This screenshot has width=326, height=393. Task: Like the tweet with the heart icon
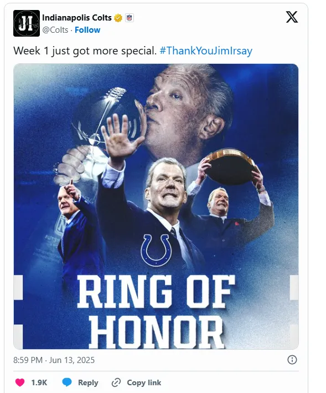pos(20,382)
